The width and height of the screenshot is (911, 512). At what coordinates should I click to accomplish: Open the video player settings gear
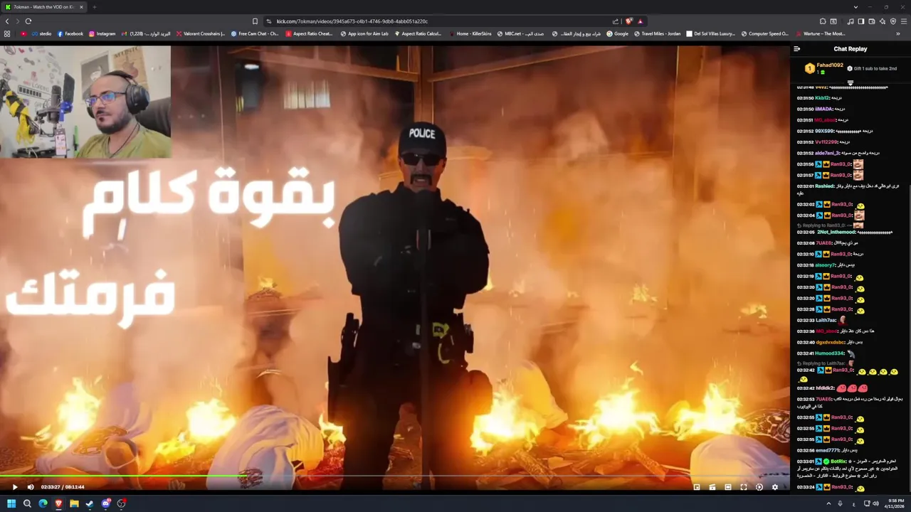tap(775, 487)
